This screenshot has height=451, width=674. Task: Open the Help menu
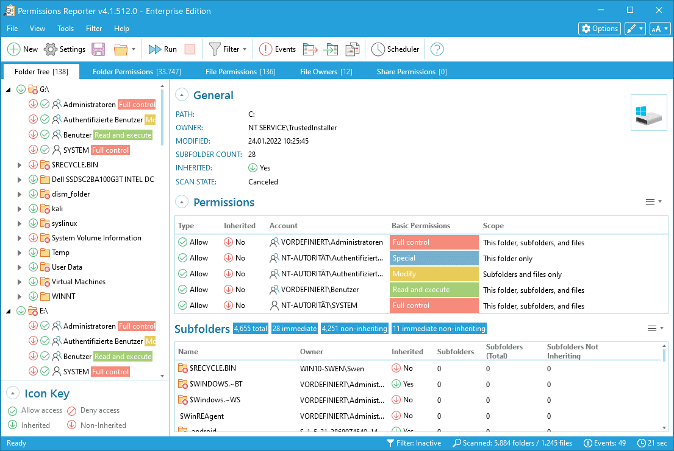coord(121,29)
